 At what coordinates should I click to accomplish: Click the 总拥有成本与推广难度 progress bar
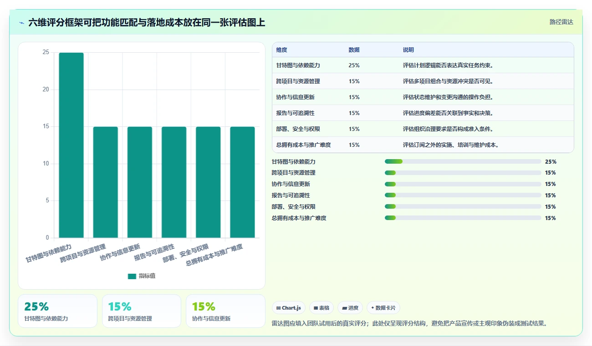point(463,218)
